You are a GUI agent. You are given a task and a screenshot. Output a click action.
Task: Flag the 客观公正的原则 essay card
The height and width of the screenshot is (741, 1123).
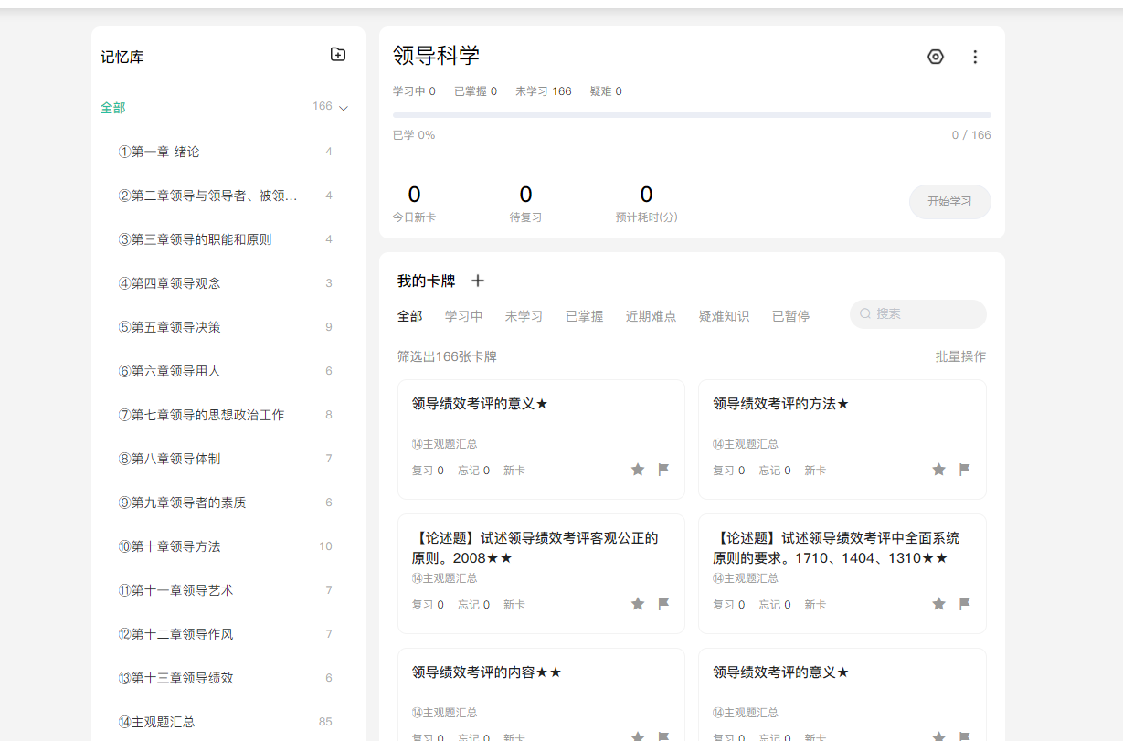664,604
